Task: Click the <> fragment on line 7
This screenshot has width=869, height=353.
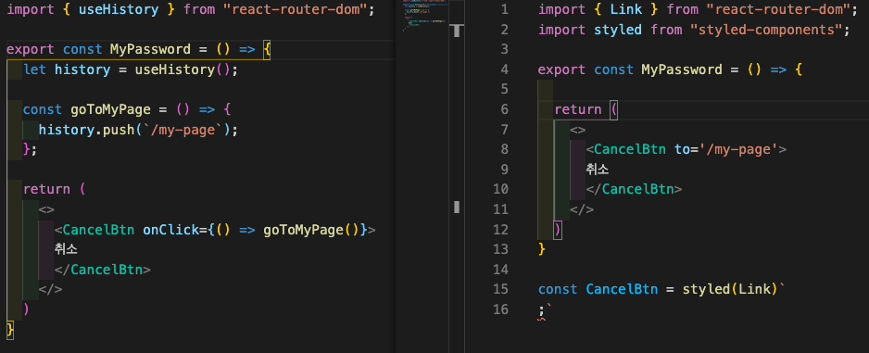Action: (578, 130)
